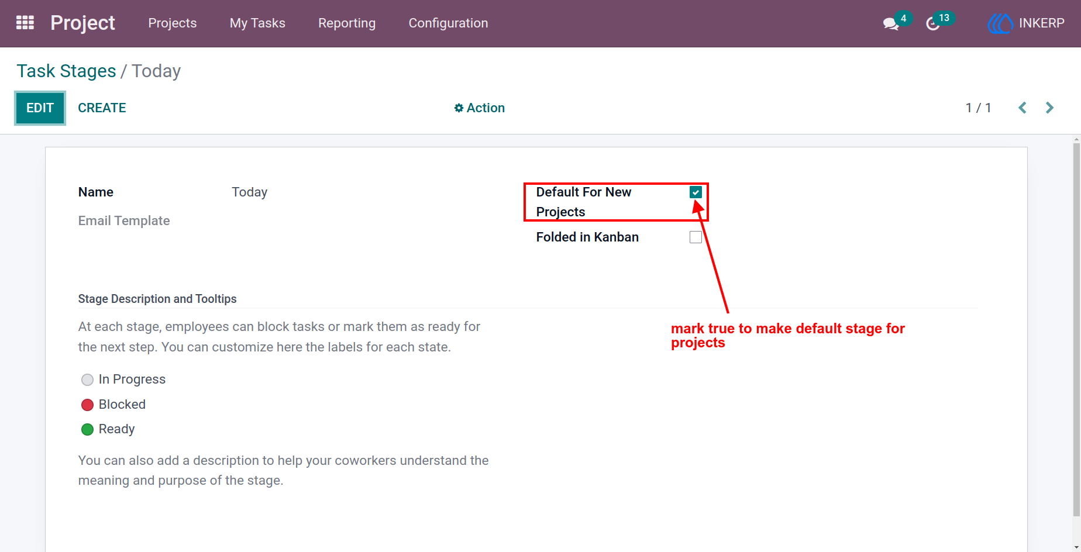
Task: Open the INKERP user menu
Action: coord(1027,23)
